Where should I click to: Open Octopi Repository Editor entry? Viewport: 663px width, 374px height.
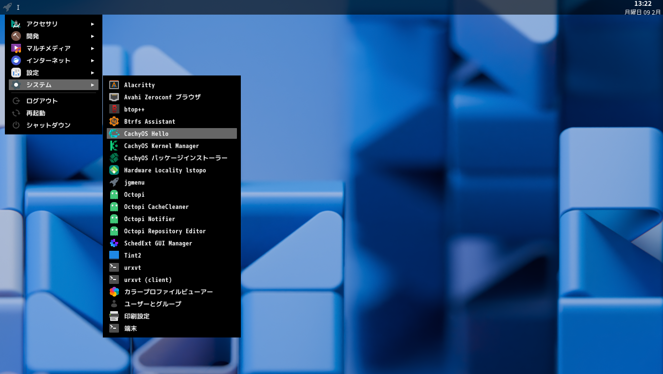tap(172, 231)
